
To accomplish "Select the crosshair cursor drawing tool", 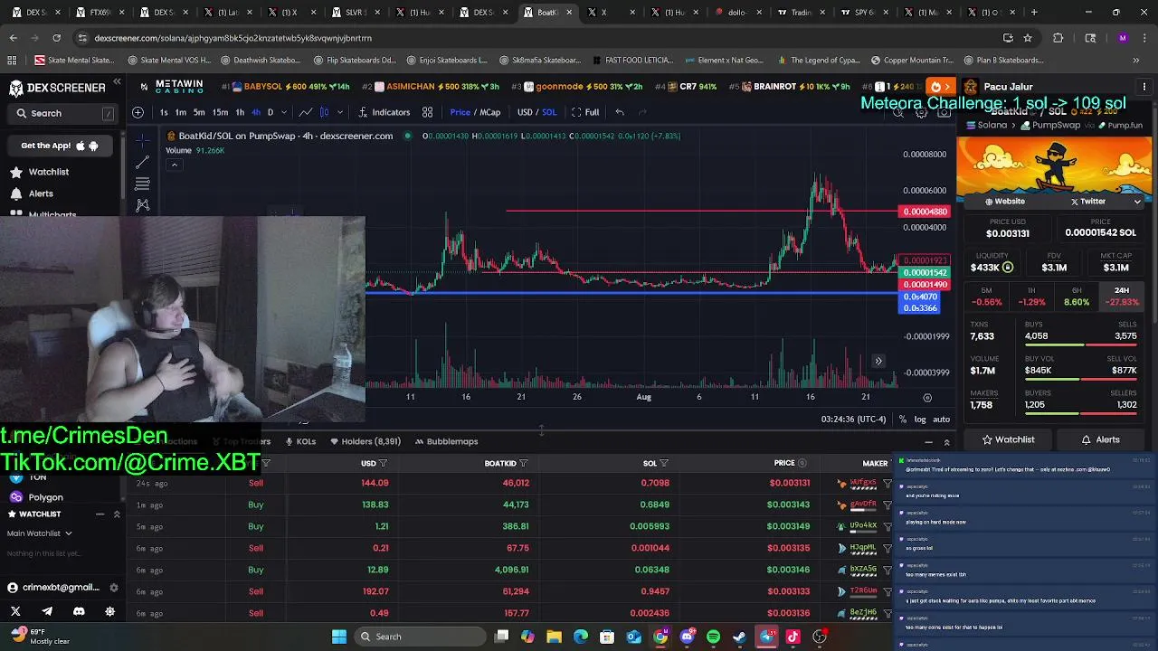I will [x=142, y=141].
